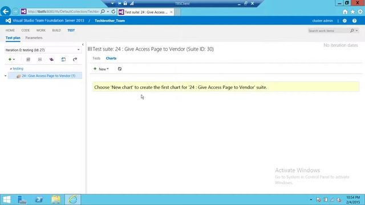365x205 pixels.
Task: Click the address bar search magnifier
Action: (103, 11)
